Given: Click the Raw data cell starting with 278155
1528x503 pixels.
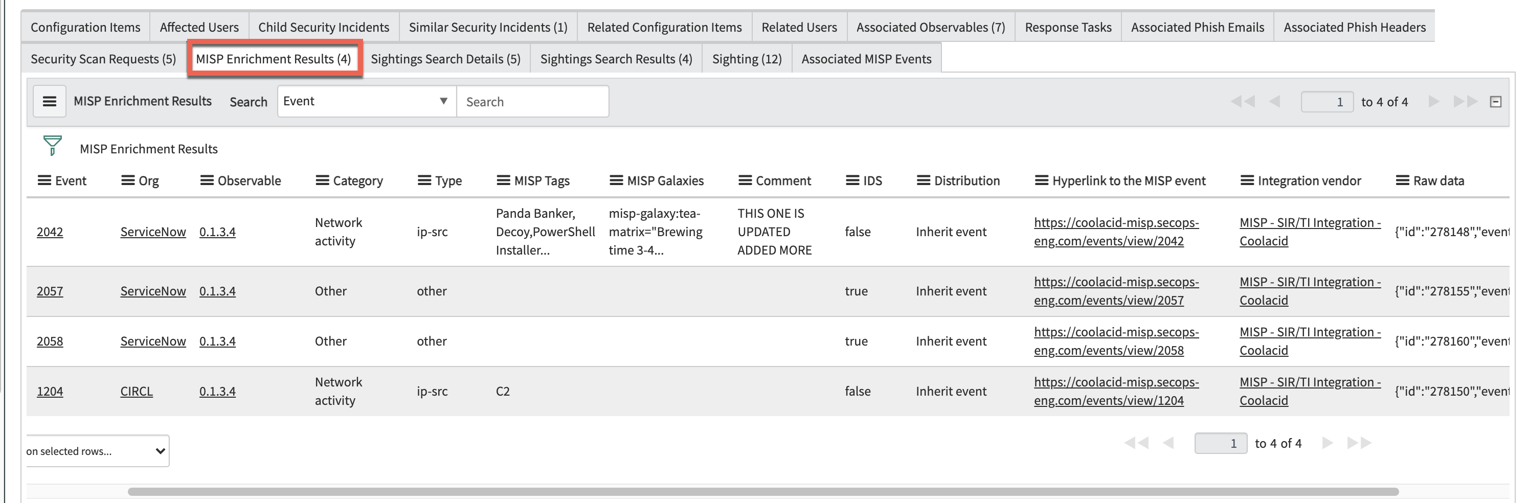Looking at the screenshot, I should (1451, 291).
